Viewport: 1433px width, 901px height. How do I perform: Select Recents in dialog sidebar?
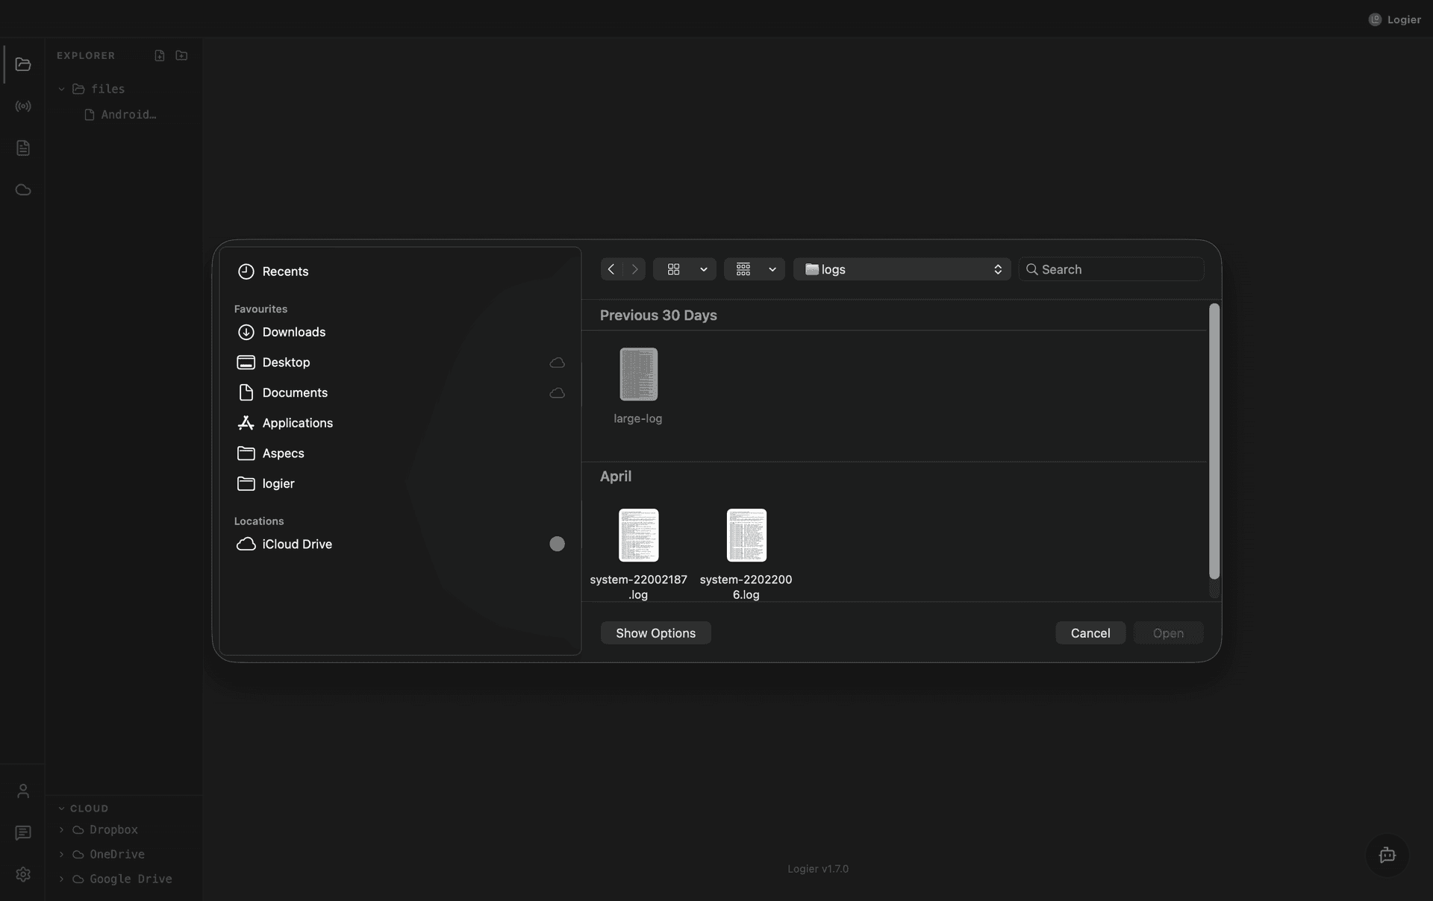[400, 271]
